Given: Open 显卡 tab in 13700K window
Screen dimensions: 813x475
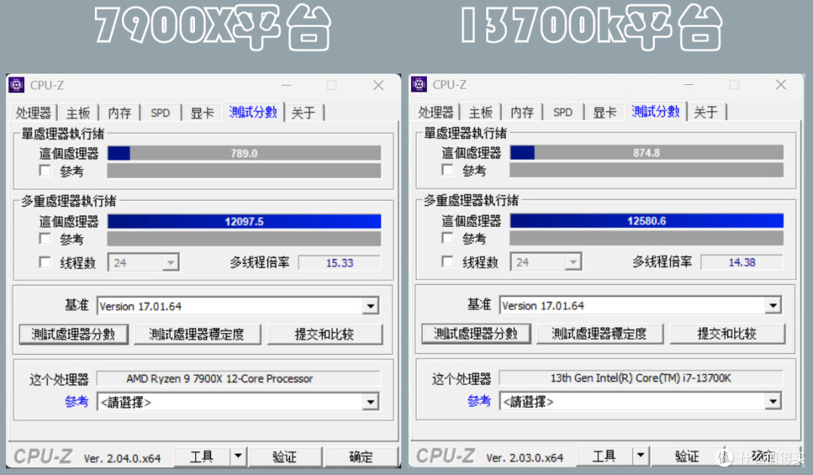Looking at the screenshot, I should [x=604, y=112].
